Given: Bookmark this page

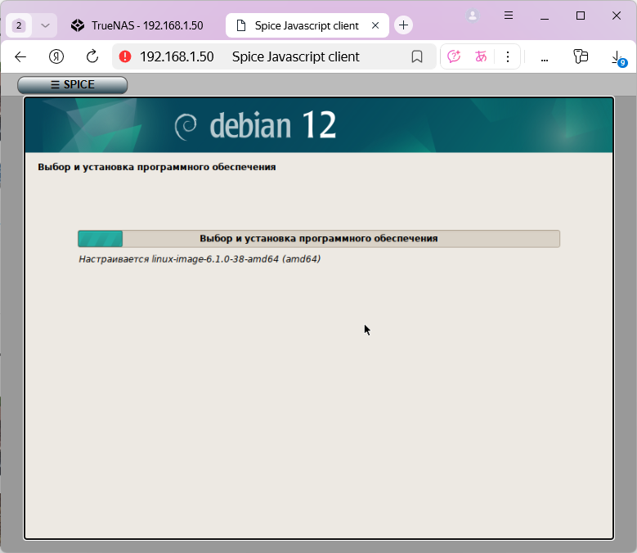Looking at the screenshot, I should tap(417, 57).
